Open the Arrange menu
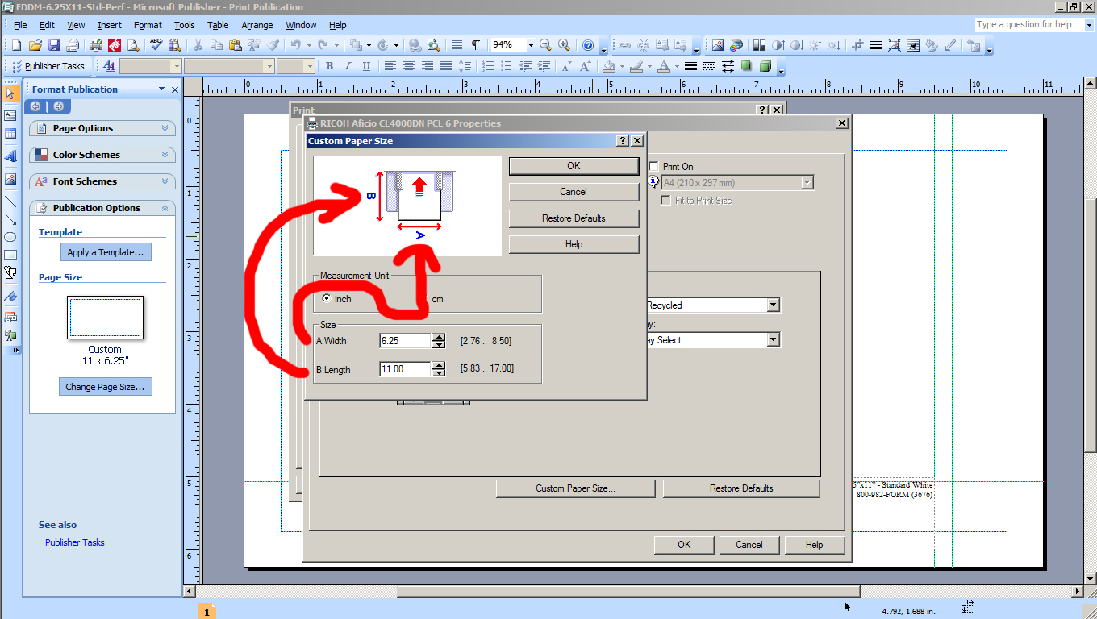Image resolution: width=1097 pixels, height=619 pixels. [257, 25]
